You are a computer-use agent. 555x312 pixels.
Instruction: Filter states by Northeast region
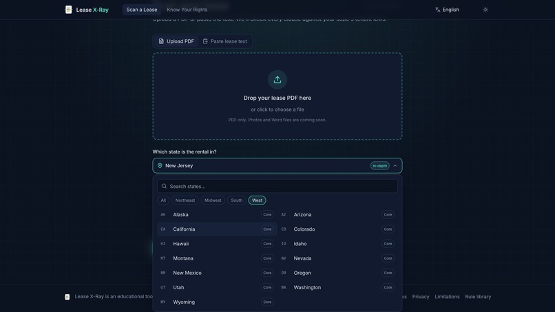185,200
